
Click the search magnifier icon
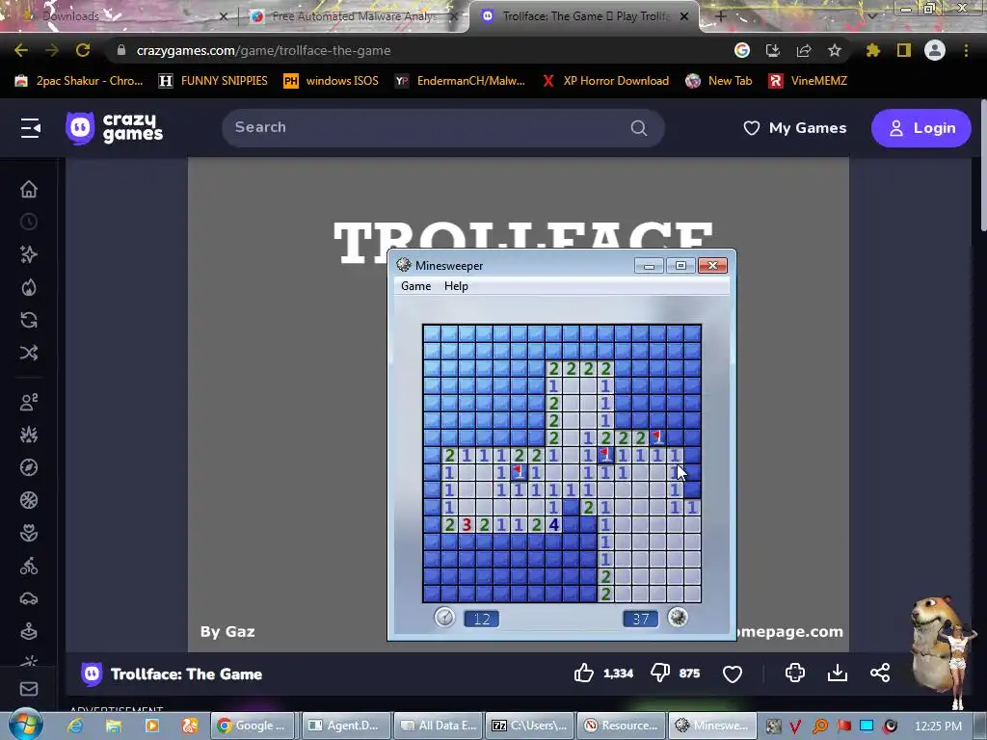tap(639, 128)
